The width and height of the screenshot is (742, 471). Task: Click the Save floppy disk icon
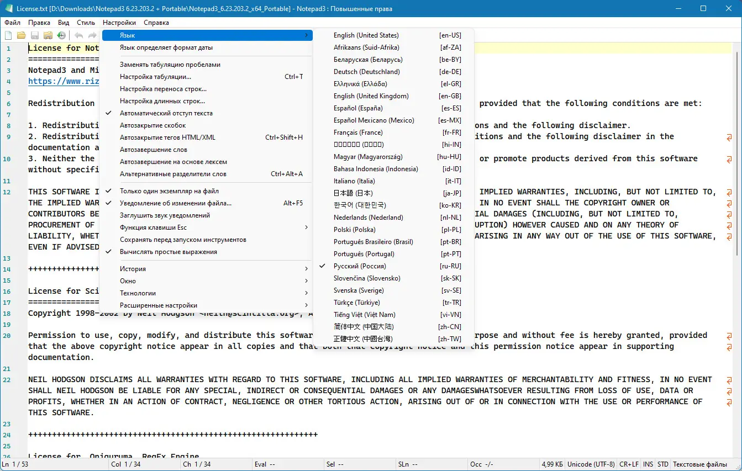click(35, 35)
